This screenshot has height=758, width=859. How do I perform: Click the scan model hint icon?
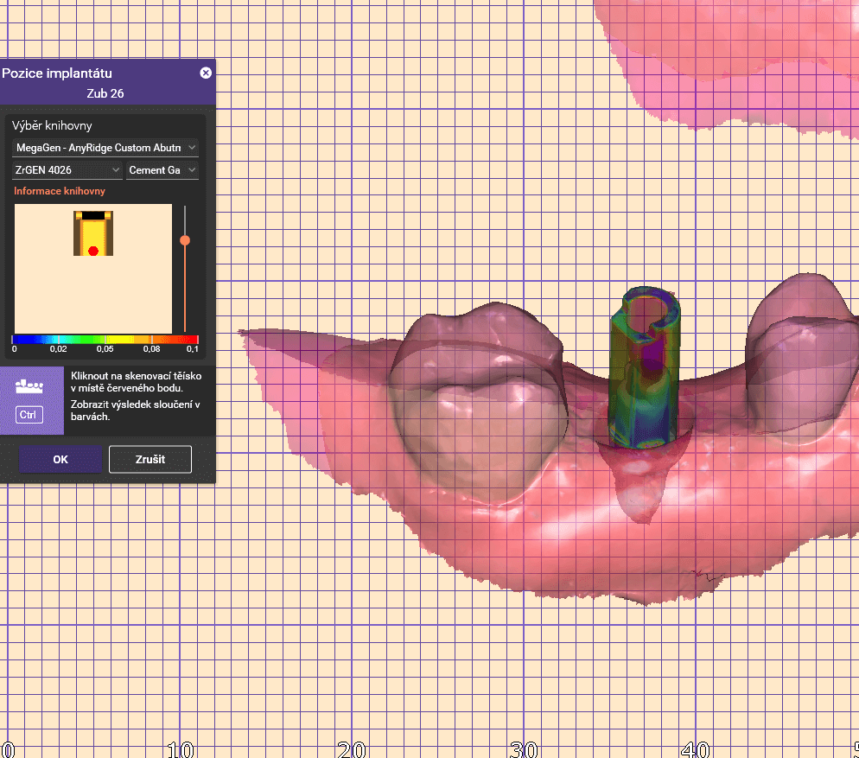tap(30, 384)
